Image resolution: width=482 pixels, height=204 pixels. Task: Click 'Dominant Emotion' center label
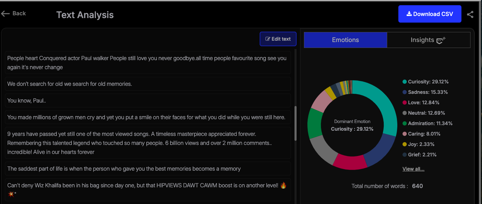(x=352, y=122)
